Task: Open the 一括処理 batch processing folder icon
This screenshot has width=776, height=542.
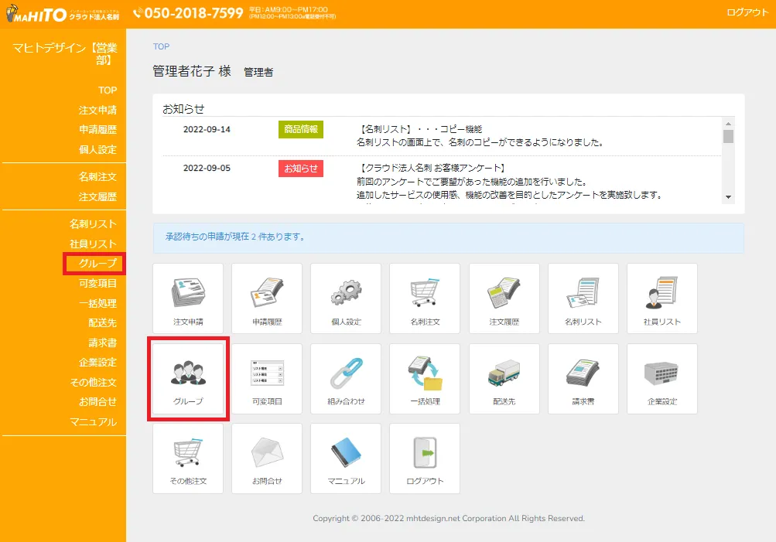Action: tap(424, 379)
